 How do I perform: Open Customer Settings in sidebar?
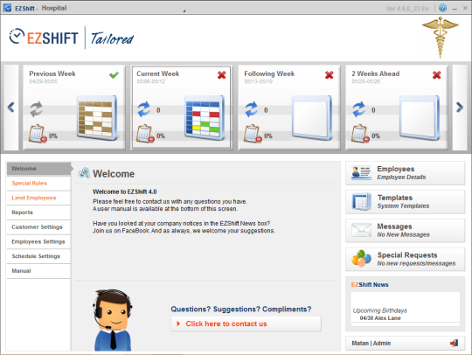38,227
